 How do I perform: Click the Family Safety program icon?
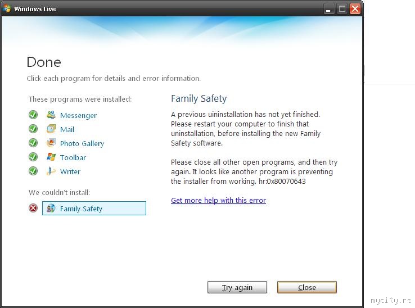coord(51,209)
